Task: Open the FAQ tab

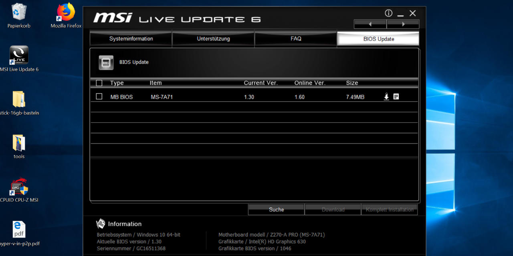Action: pos(296,39)
